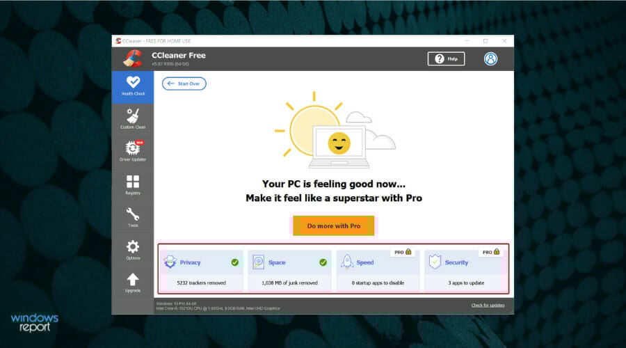The height and width of the screenshot is (348, 626).
Task: Maximize the CCleaner window
Action: pyautogui.click(x=485, y=41)
